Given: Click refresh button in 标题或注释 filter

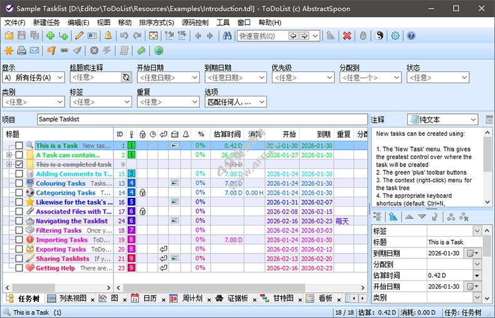Looking at the screenshot, I should [127, 78].
